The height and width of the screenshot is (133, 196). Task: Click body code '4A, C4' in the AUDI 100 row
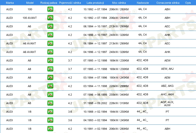pos(142,9)
